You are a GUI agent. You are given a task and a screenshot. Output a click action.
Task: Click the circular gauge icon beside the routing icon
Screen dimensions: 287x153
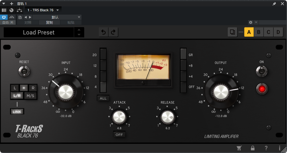pyautogui.click(x=12, y=10)
